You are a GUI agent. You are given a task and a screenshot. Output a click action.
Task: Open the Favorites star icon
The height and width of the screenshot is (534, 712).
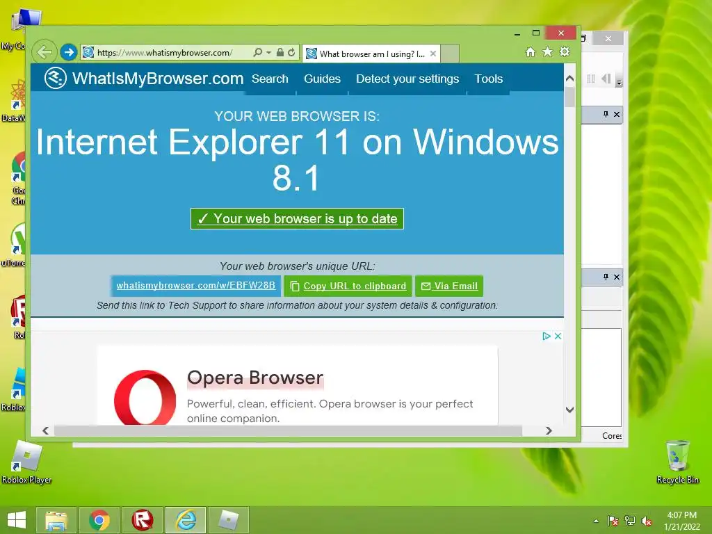click(548, 51)
